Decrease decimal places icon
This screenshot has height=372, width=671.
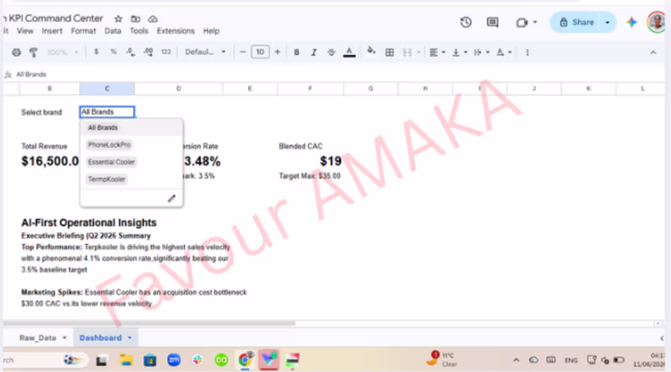[x=131, y=52]
